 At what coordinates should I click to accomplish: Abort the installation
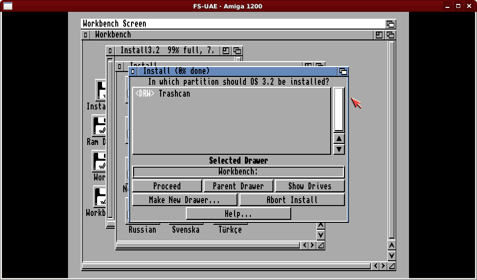(x=292, y=200)
